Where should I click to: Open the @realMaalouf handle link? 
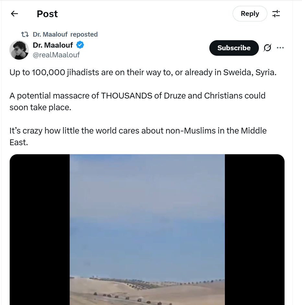[x=56, y=55]
